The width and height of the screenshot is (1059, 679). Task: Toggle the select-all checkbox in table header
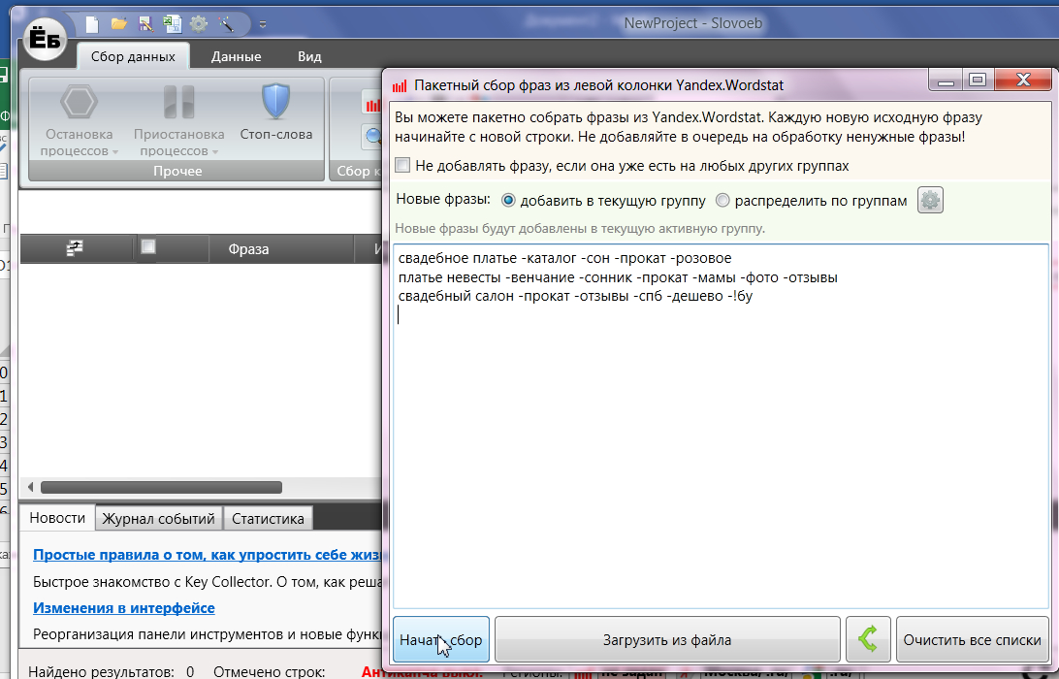click(x=148, y=246)
